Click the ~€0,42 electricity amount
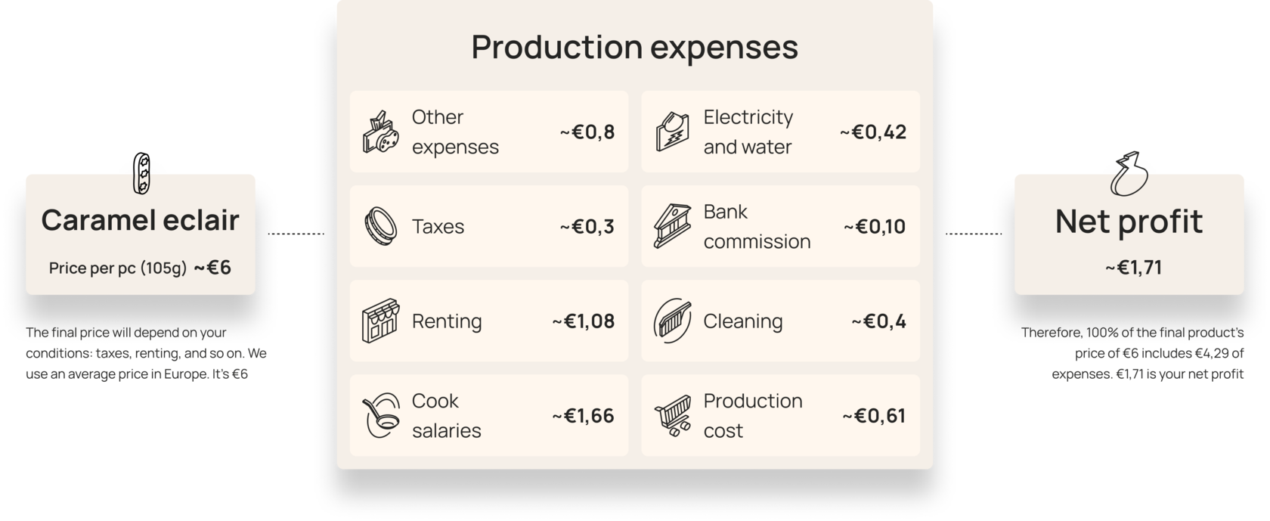Viewport: 1270px width, 521px height. [x=873, y=132]
